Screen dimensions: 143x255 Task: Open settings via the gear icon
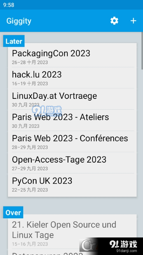(114, 21)
